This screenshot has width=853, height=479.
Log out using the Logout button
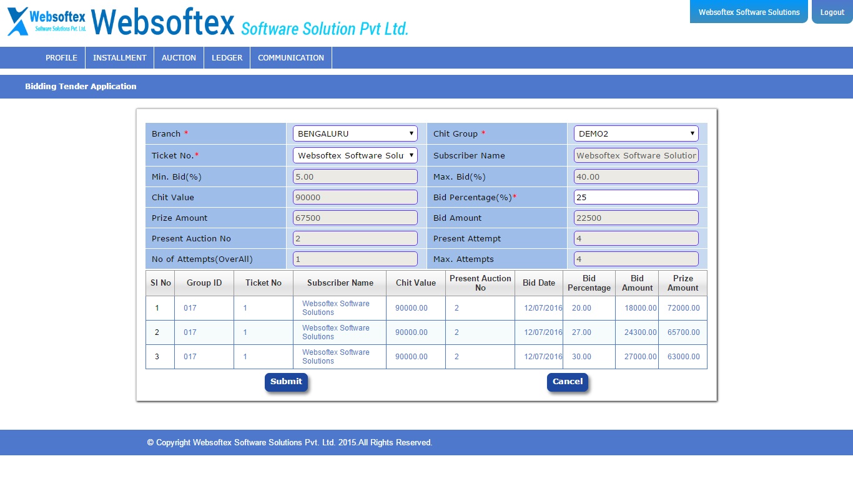[832, 12]
